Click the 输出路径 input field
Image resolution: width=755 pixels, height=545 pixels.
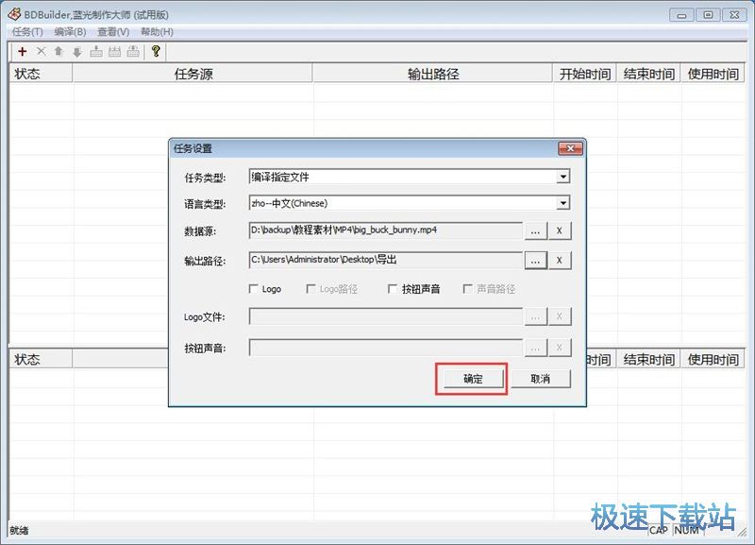tap(385, 260)
